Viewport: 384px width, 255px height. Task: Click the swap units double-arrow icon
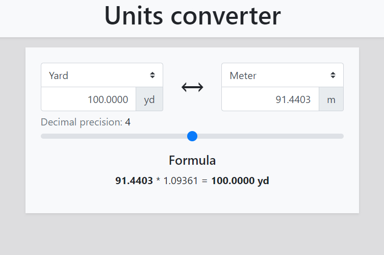point(192,87)
